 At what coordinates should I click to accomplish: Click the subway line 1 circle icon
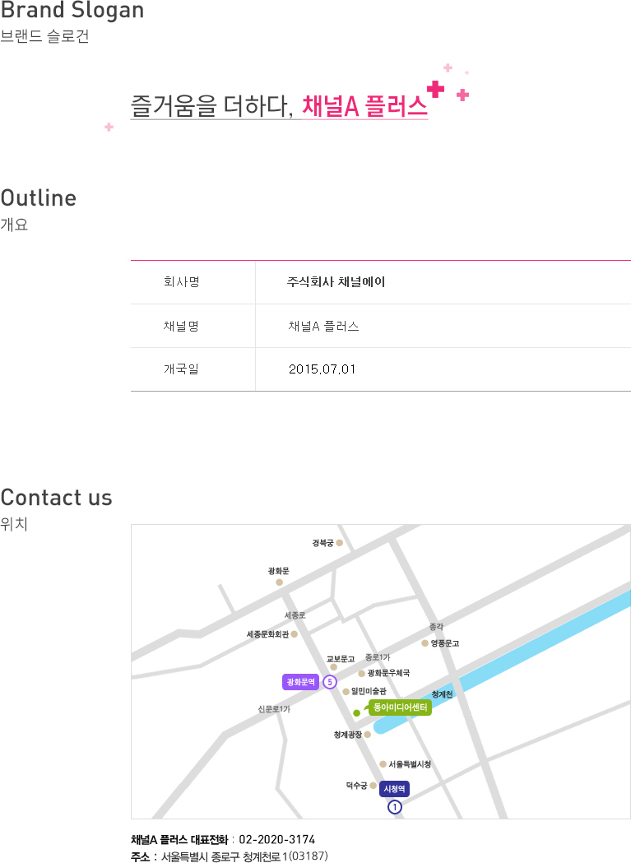396,807
